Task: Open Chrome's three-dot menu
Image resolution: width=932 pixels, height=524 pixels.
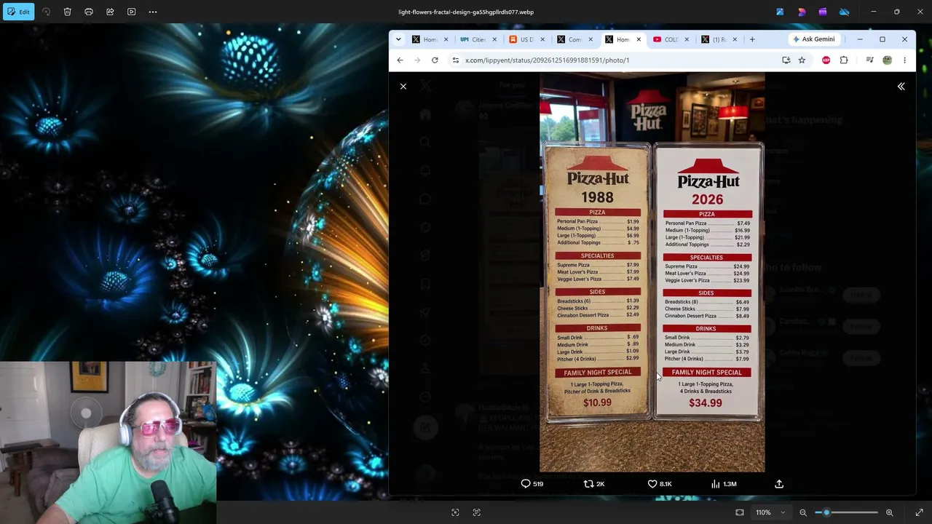Action: pos(904,60)
